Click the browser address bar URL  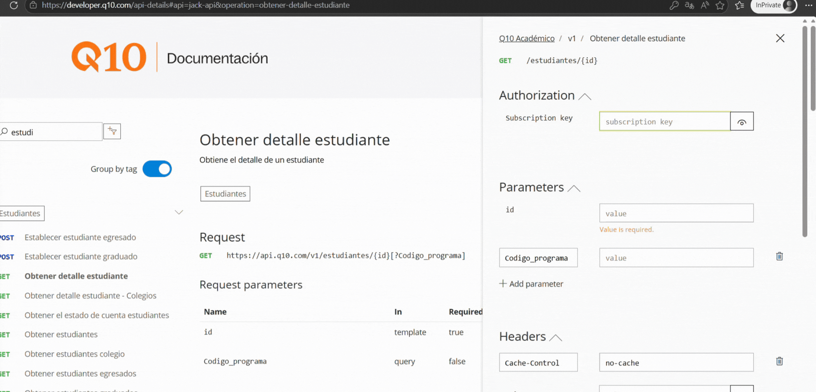click(196, 5)
